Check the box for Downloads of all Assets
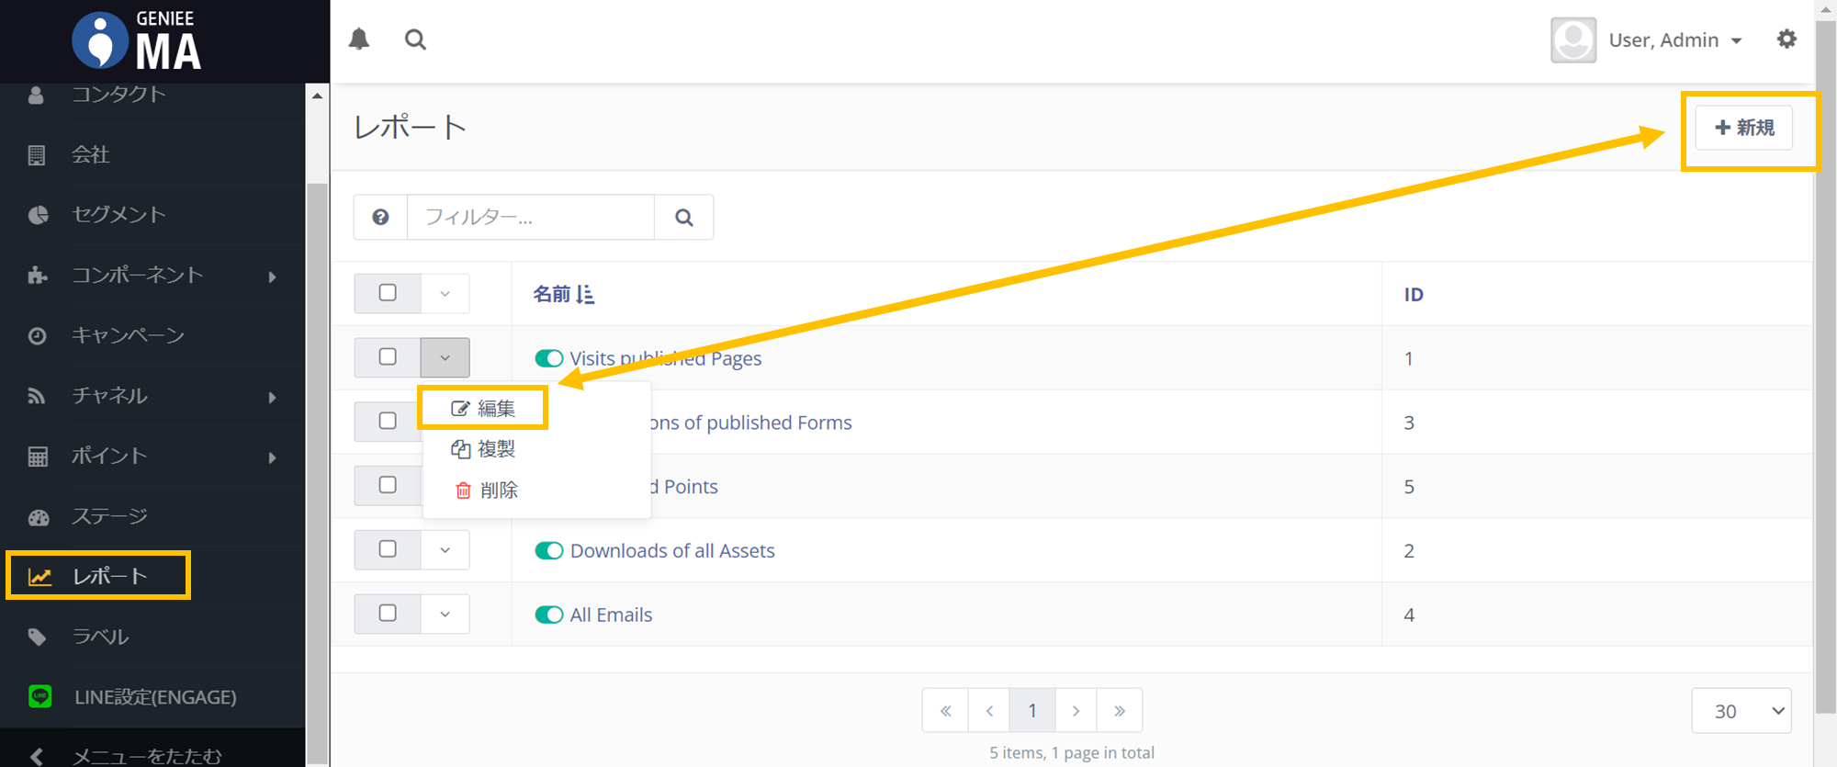The image size is (1837, 767). click(x=388, y=549)
